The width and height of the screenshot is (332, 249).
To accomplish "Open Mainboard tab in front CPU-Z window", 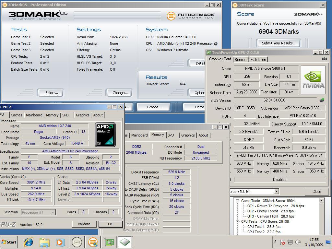I will click(34, 115).
